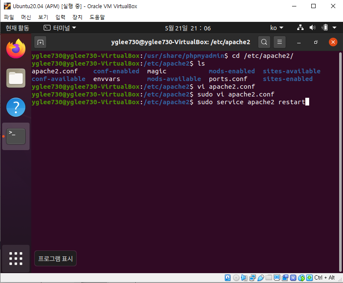Click the text apache2.conf in ls output
This screenshot has height=283, width=343.
point(55,71)
